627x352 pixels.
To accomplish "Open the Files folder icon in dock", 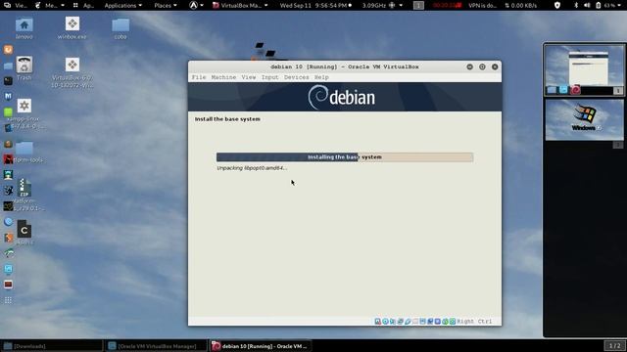I will [8, 66].
